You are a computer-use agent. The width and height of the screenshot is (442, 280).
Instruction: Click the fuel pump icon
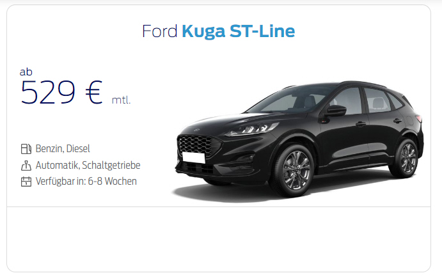coord(26,149)
